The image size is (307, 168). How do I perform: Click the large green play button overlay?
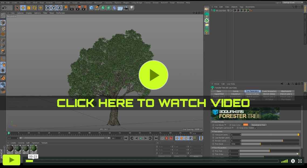click(153, 75)
